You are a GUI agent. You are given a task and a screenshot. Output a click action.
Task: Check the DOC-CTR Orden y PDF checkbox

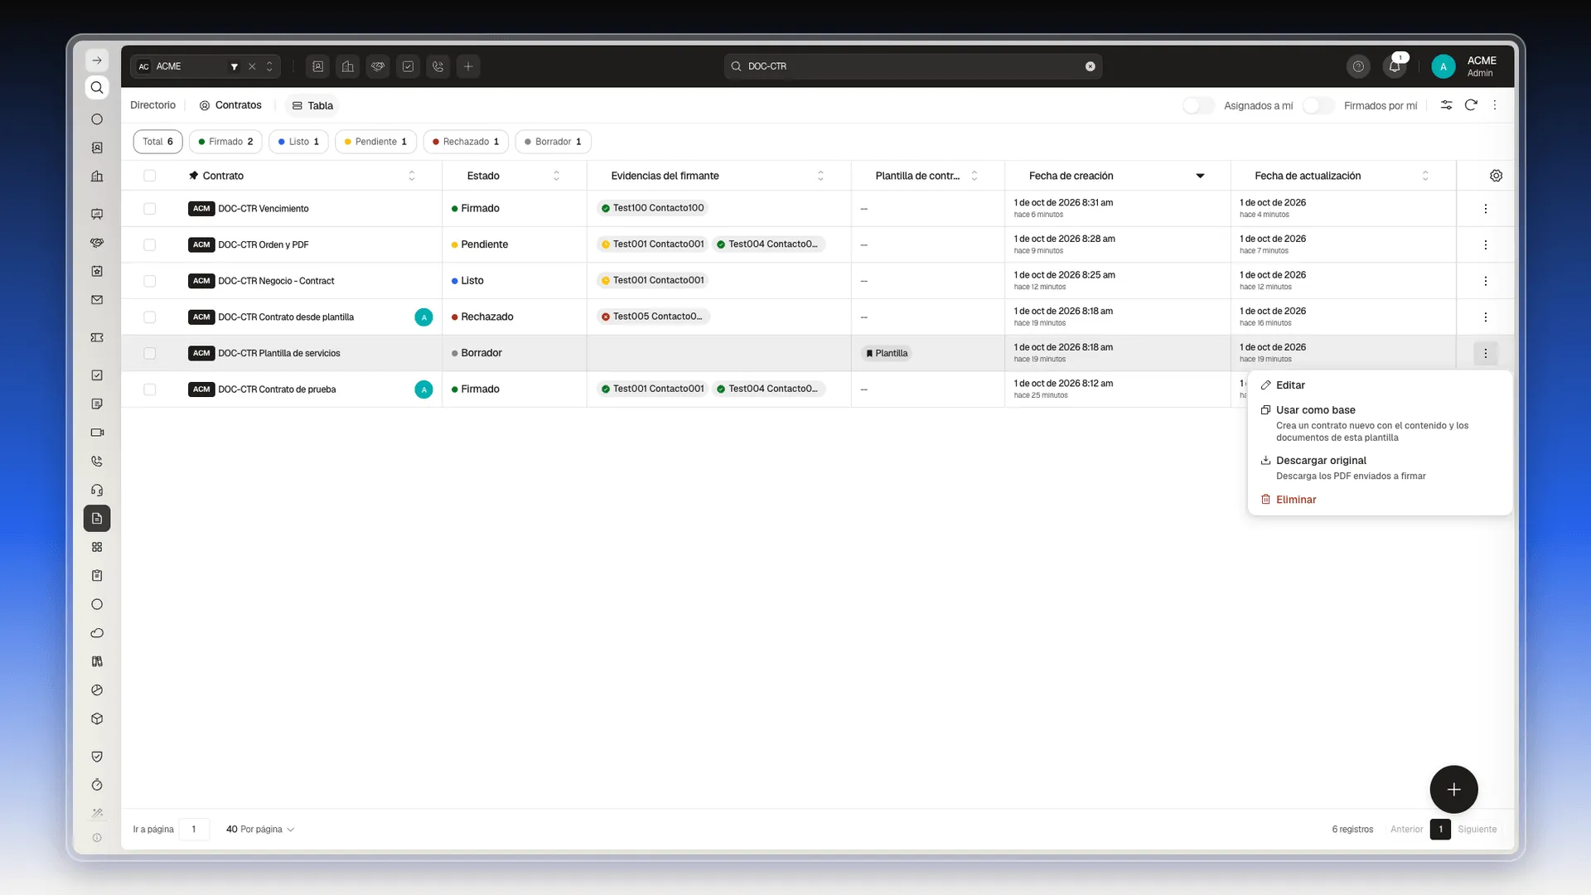pyautogui.click(x=149, y=244)
